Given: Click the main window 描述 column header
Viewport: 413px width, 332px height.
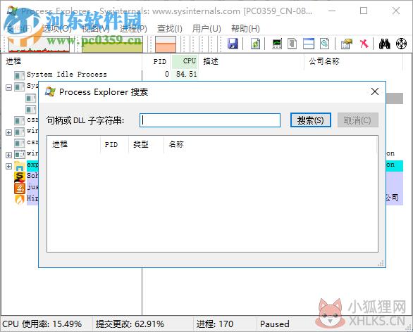Looking at the screenshot, I should pos(251,61).
